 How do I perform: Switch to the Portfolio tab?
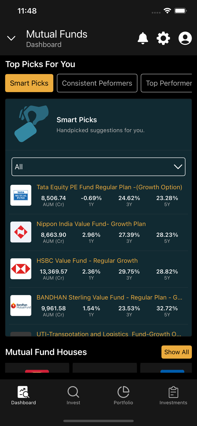[x=123, y=395]
